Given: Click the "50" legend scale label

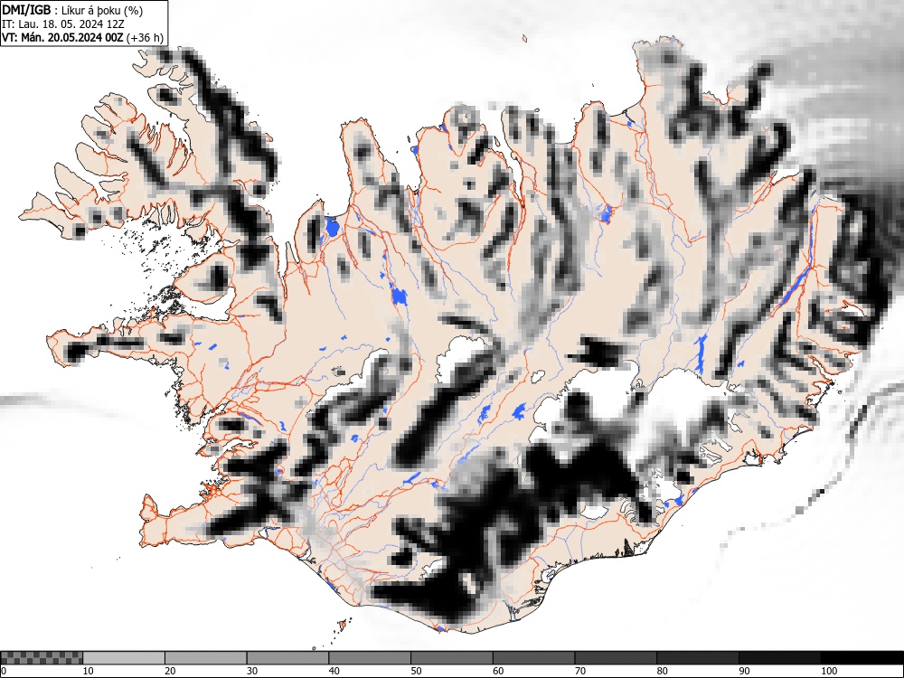Looking at the screenshot, I should [416, 671].
